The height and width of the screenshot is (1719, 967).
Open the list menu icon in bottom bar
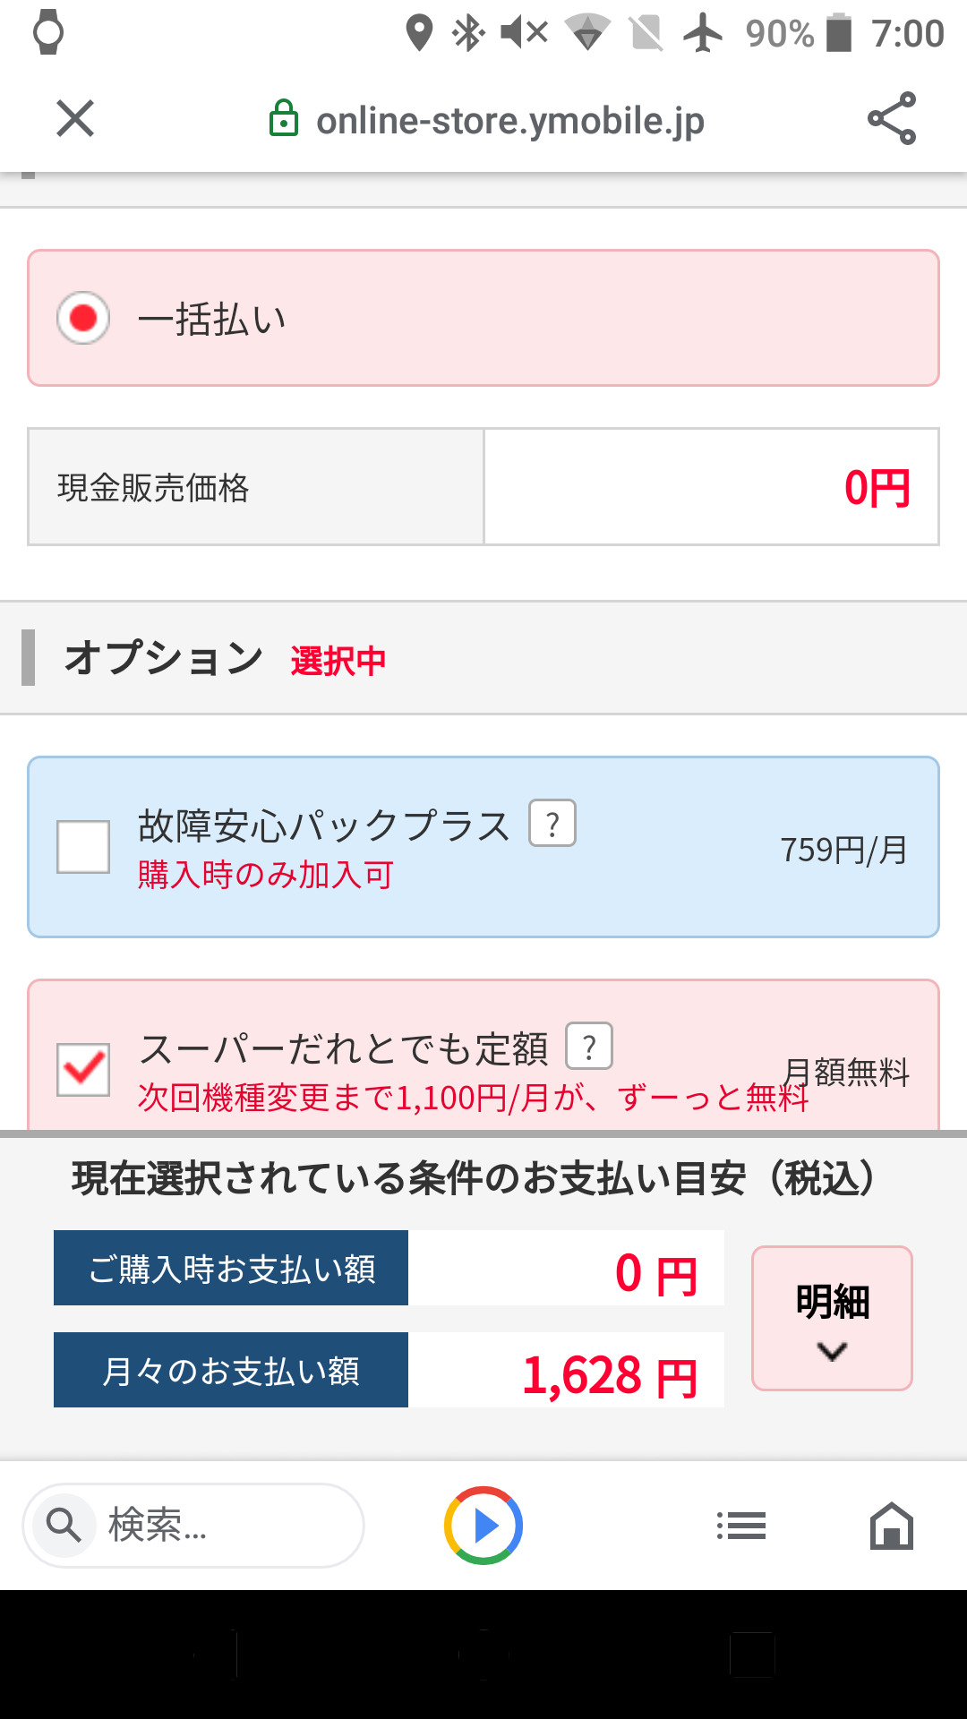coord(741,1526)
